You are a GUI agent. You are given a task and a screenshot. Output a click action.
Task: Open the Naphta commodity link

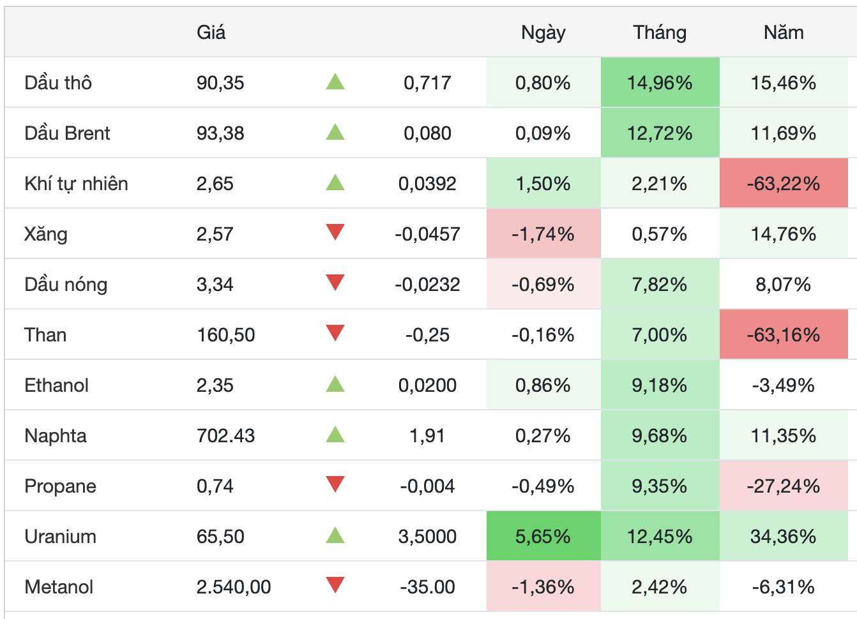tap(56, 436)
